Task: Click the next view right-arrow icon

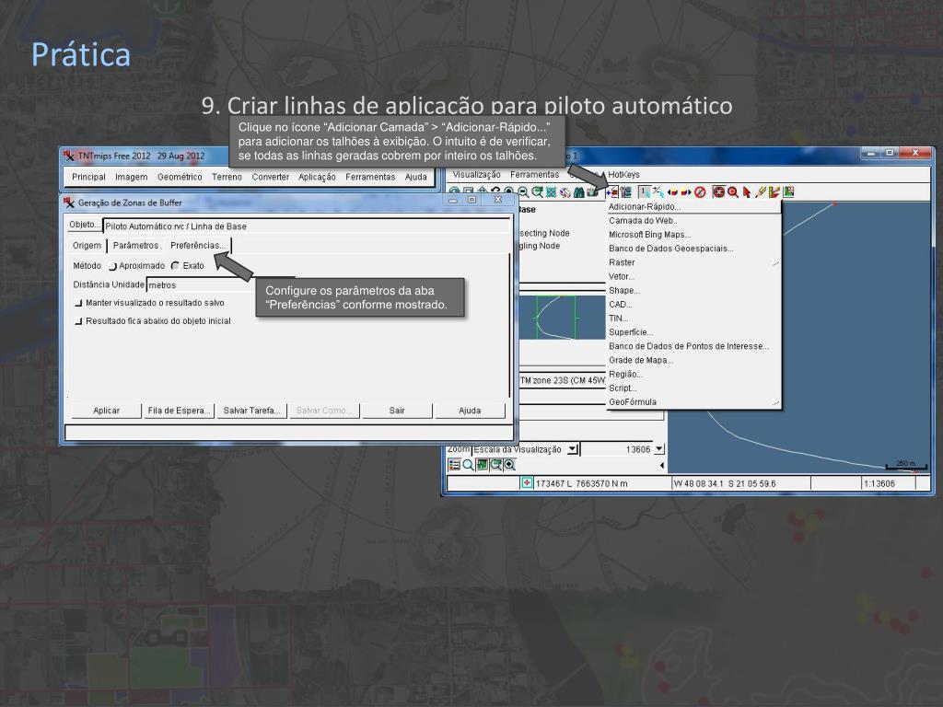Action: point(686,192)
